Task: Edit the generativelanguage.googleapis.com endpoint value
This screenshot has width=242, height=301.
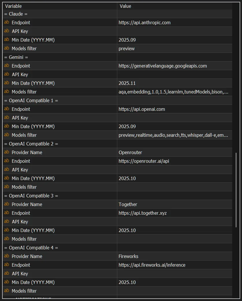Action: click(x=175, y=66)
